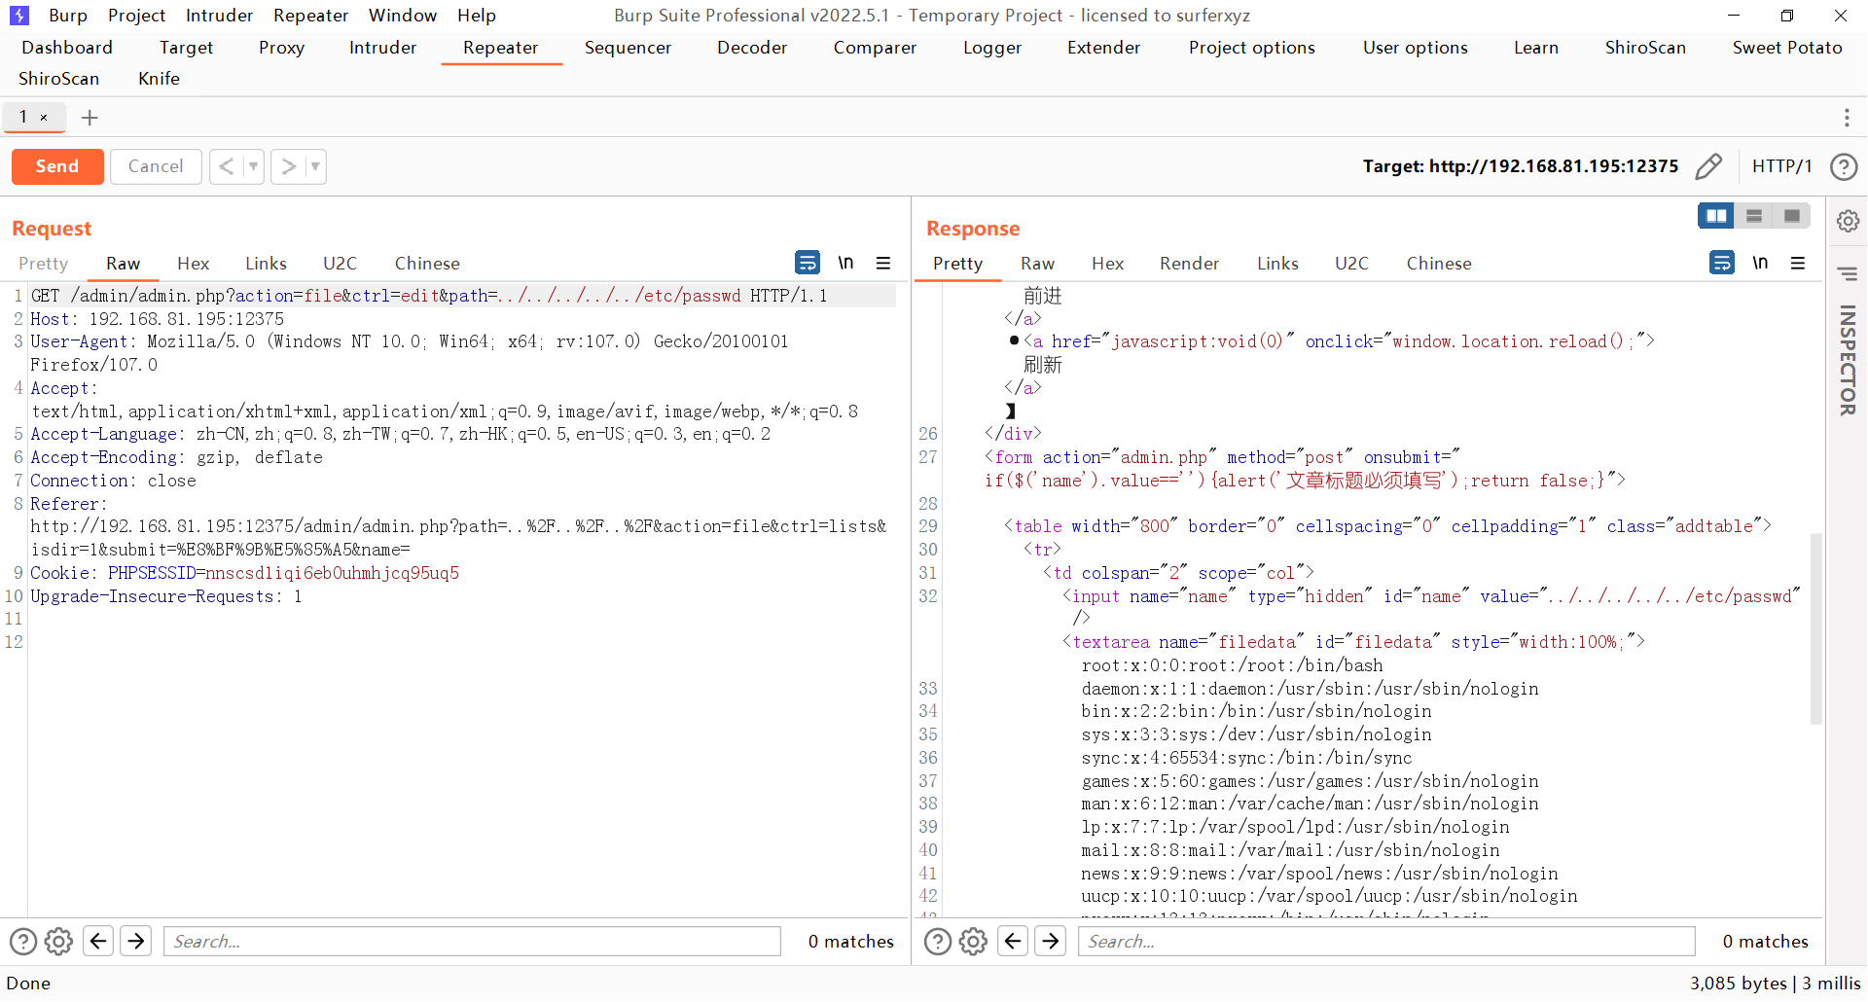The image size is (1868, 1002).
Task: Go forward to next request in history
Action: tap(288, 166)
